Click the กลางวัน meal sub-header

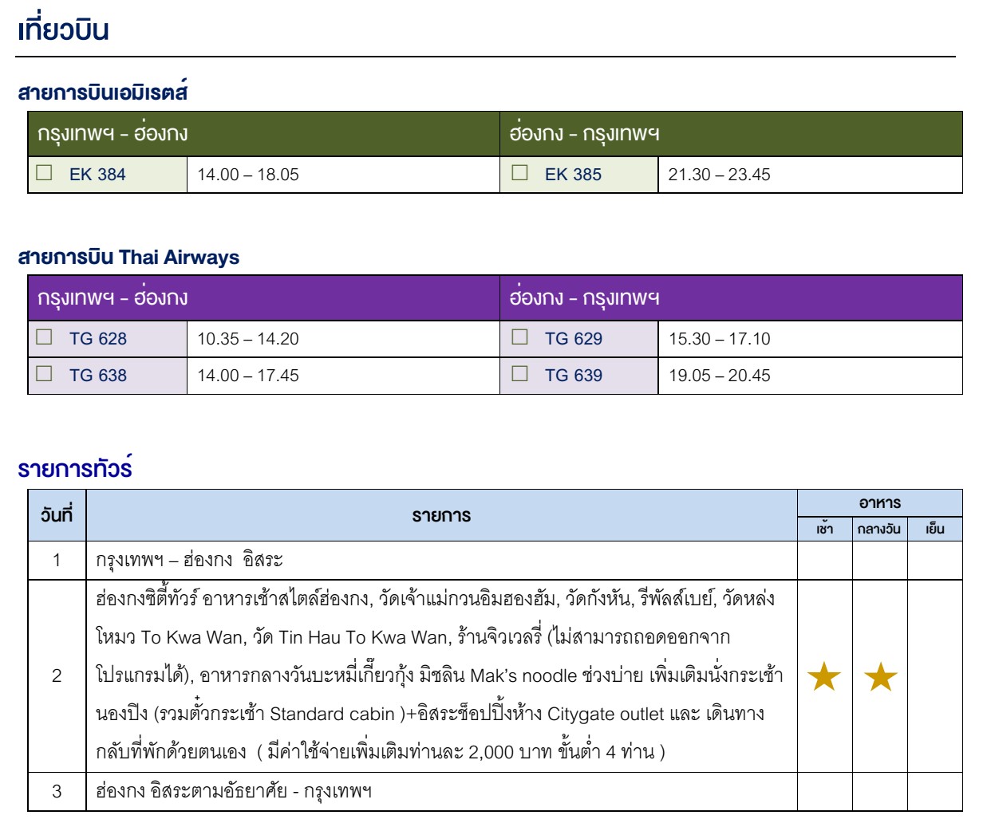point(879,529)
